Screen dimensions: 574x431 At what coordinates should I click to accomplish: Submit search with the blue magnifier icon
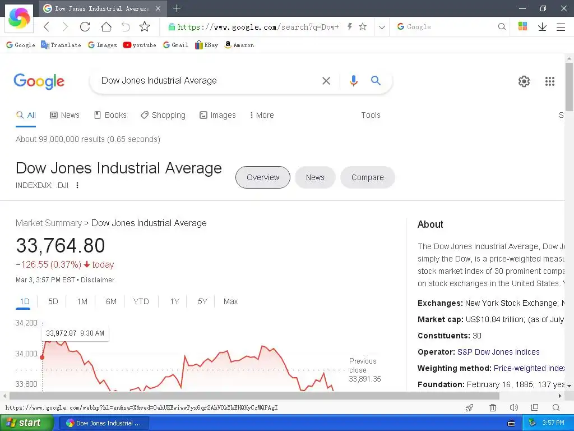click(376, 80)
